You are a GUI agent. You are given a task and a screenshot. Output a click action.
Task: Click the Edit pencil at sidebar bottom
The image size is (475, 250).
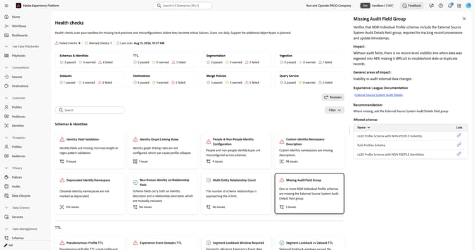pyautogui.click(x=6, y=246)
